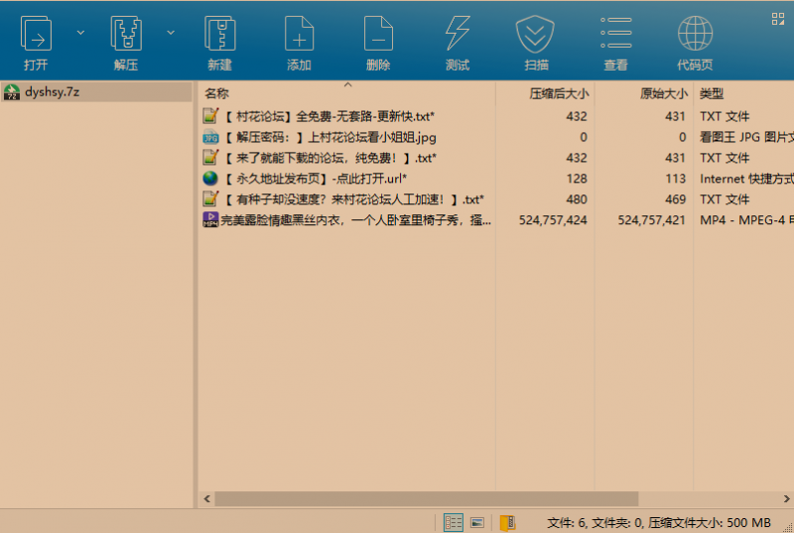The image size is (794, 533).
Task: Switch to details list view in status bar
Action: (454, 522)
